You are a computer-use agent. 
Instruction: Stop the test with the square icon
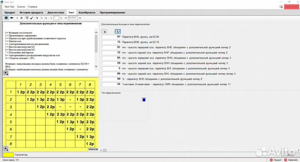coord(22,18)
